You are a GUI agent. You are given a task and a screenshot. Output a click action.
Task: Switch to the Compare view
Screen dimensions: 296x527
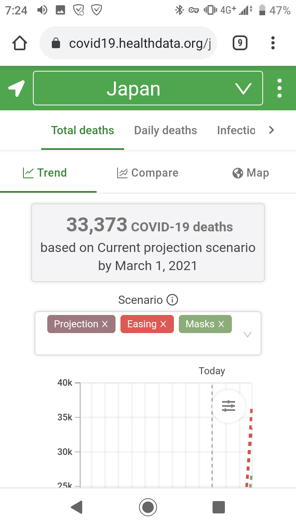coord(148,173)
